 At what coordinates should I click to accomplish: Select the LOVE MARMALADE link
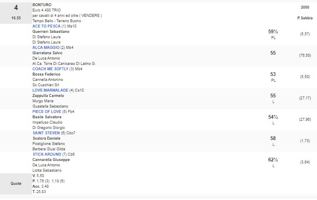click(x=50, y=90)
